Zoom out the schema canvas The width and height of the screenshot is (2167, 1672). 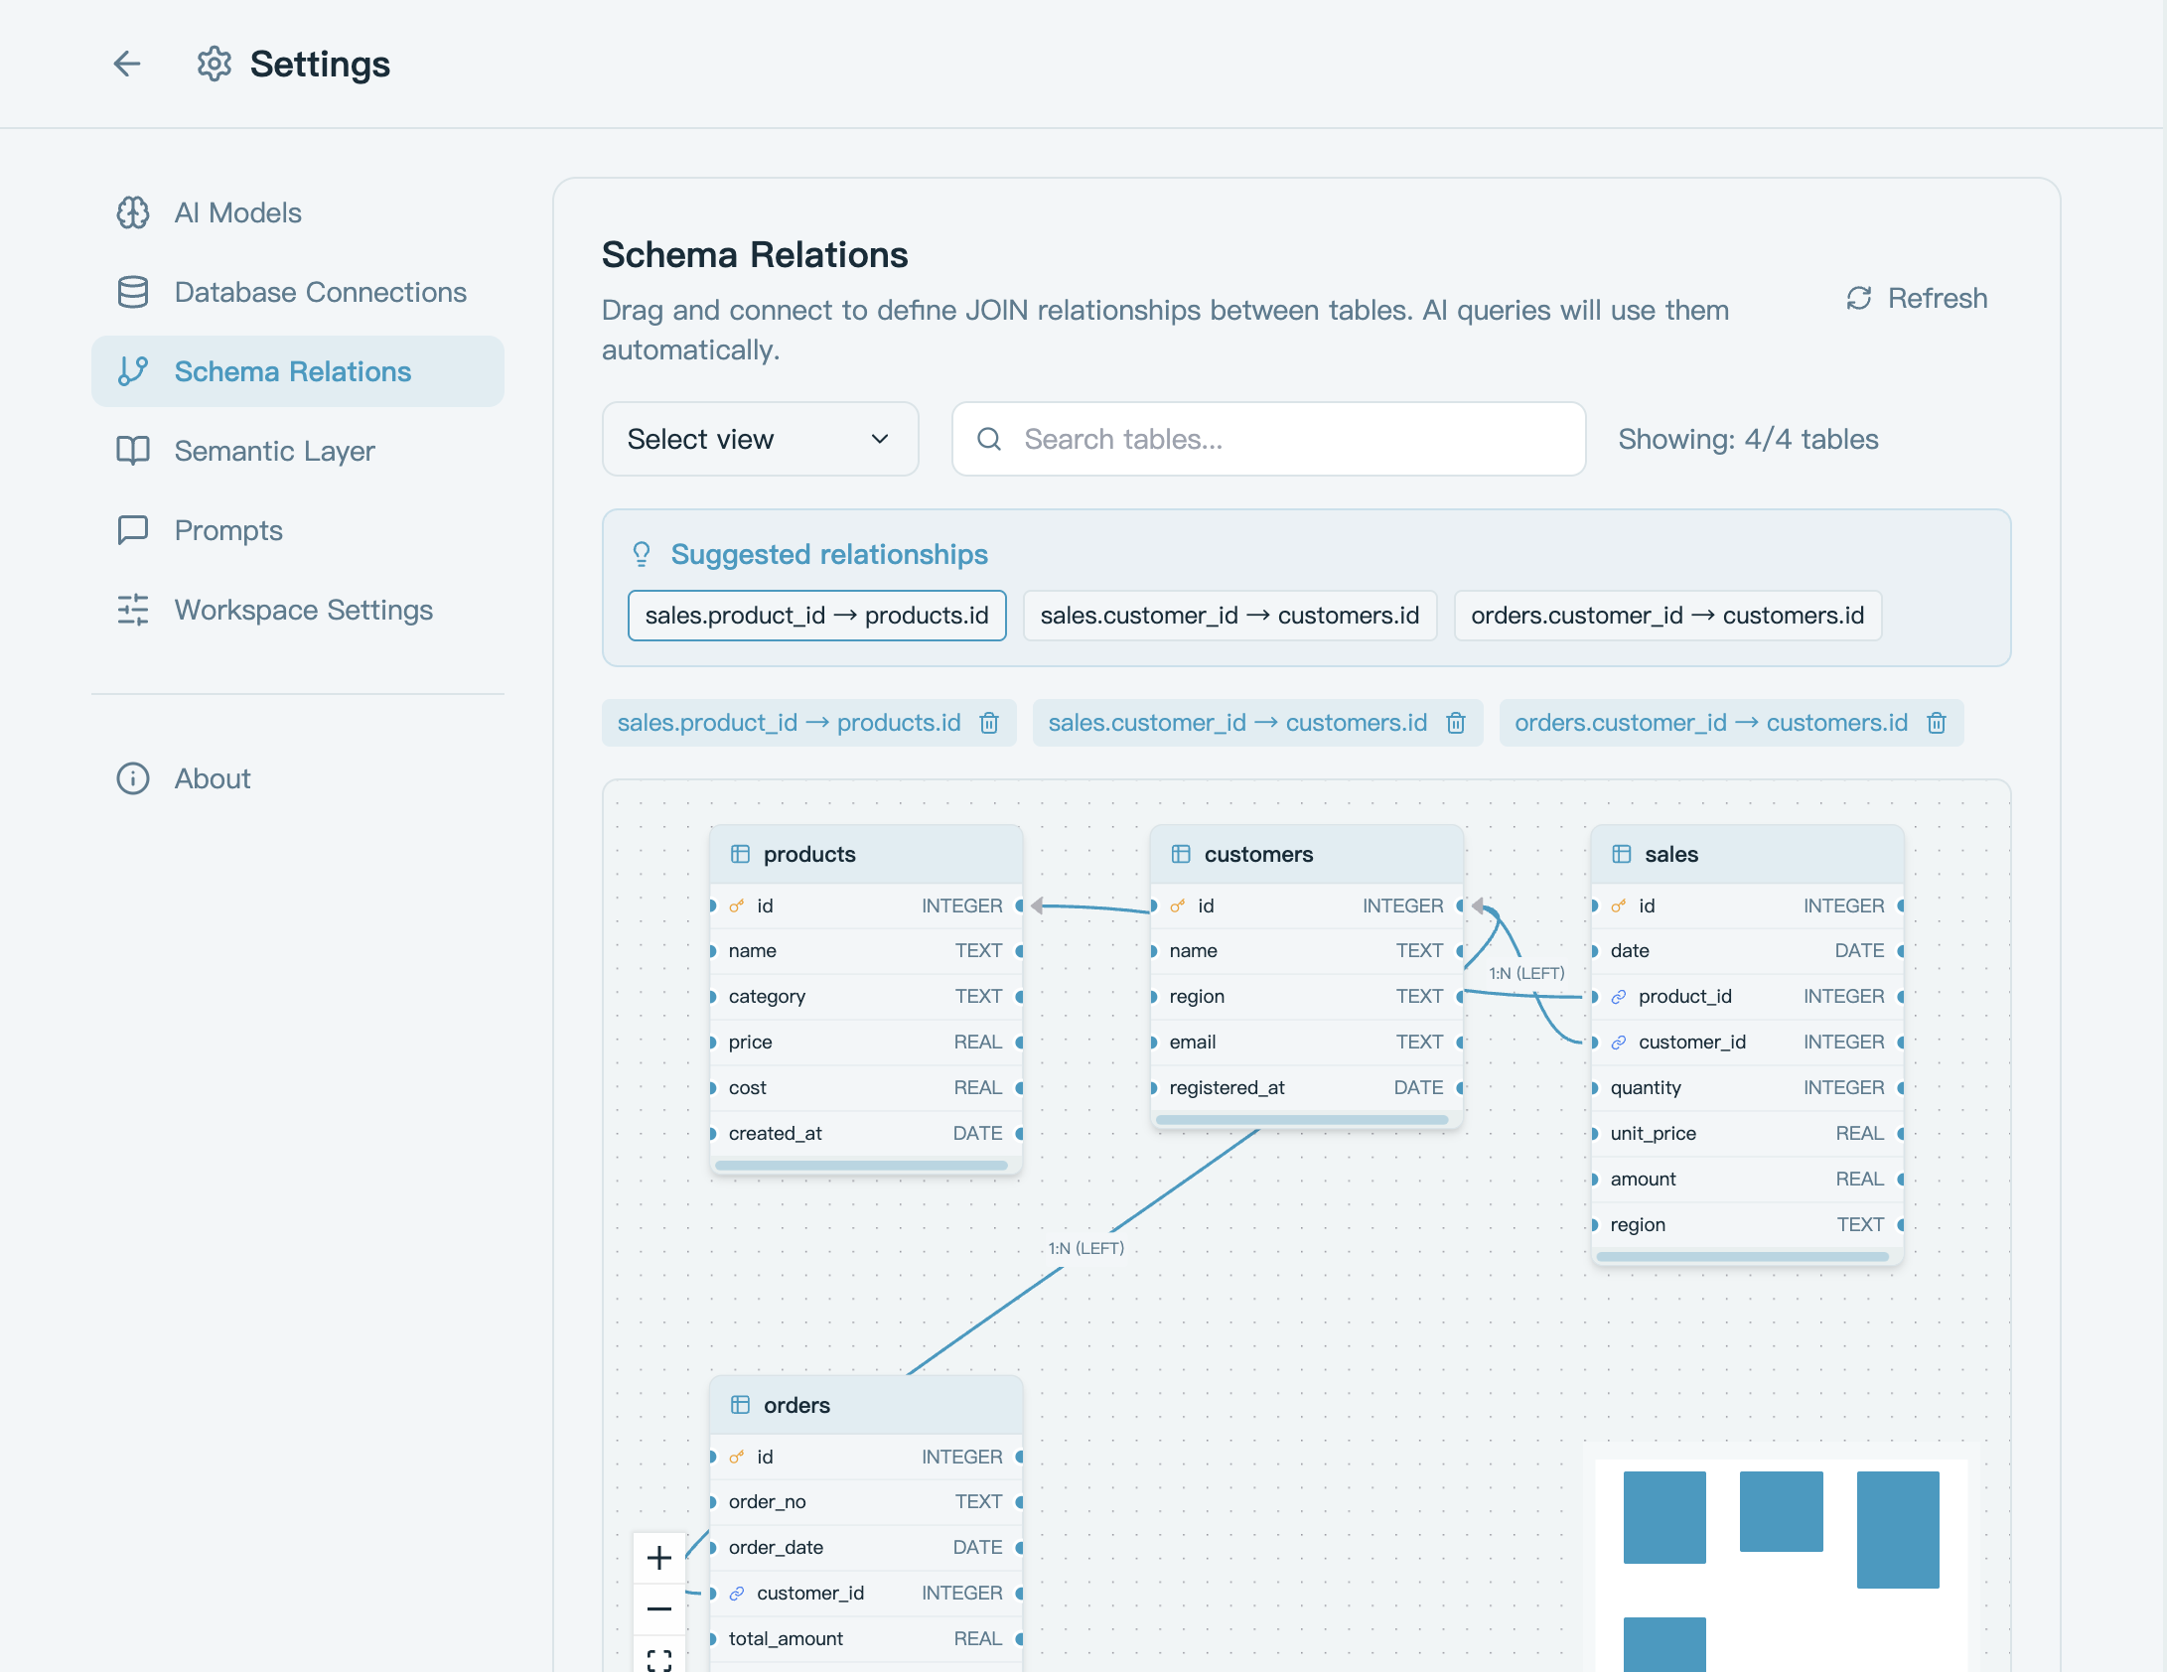tap(659, 1609)
